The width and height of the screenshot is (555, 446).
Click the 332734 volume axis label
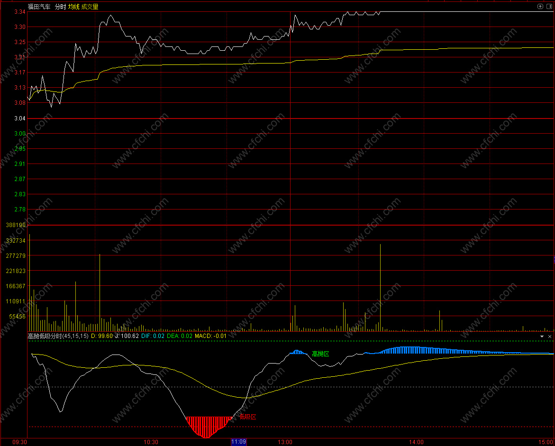tap(16, 241)
